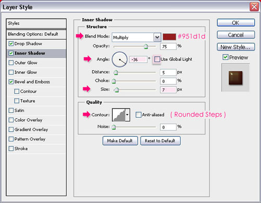Image resolution: width=261 pixels, height=203 pixels.
Task: Click the Rounded Steps contour thumbnail
Action: (119, 115)
